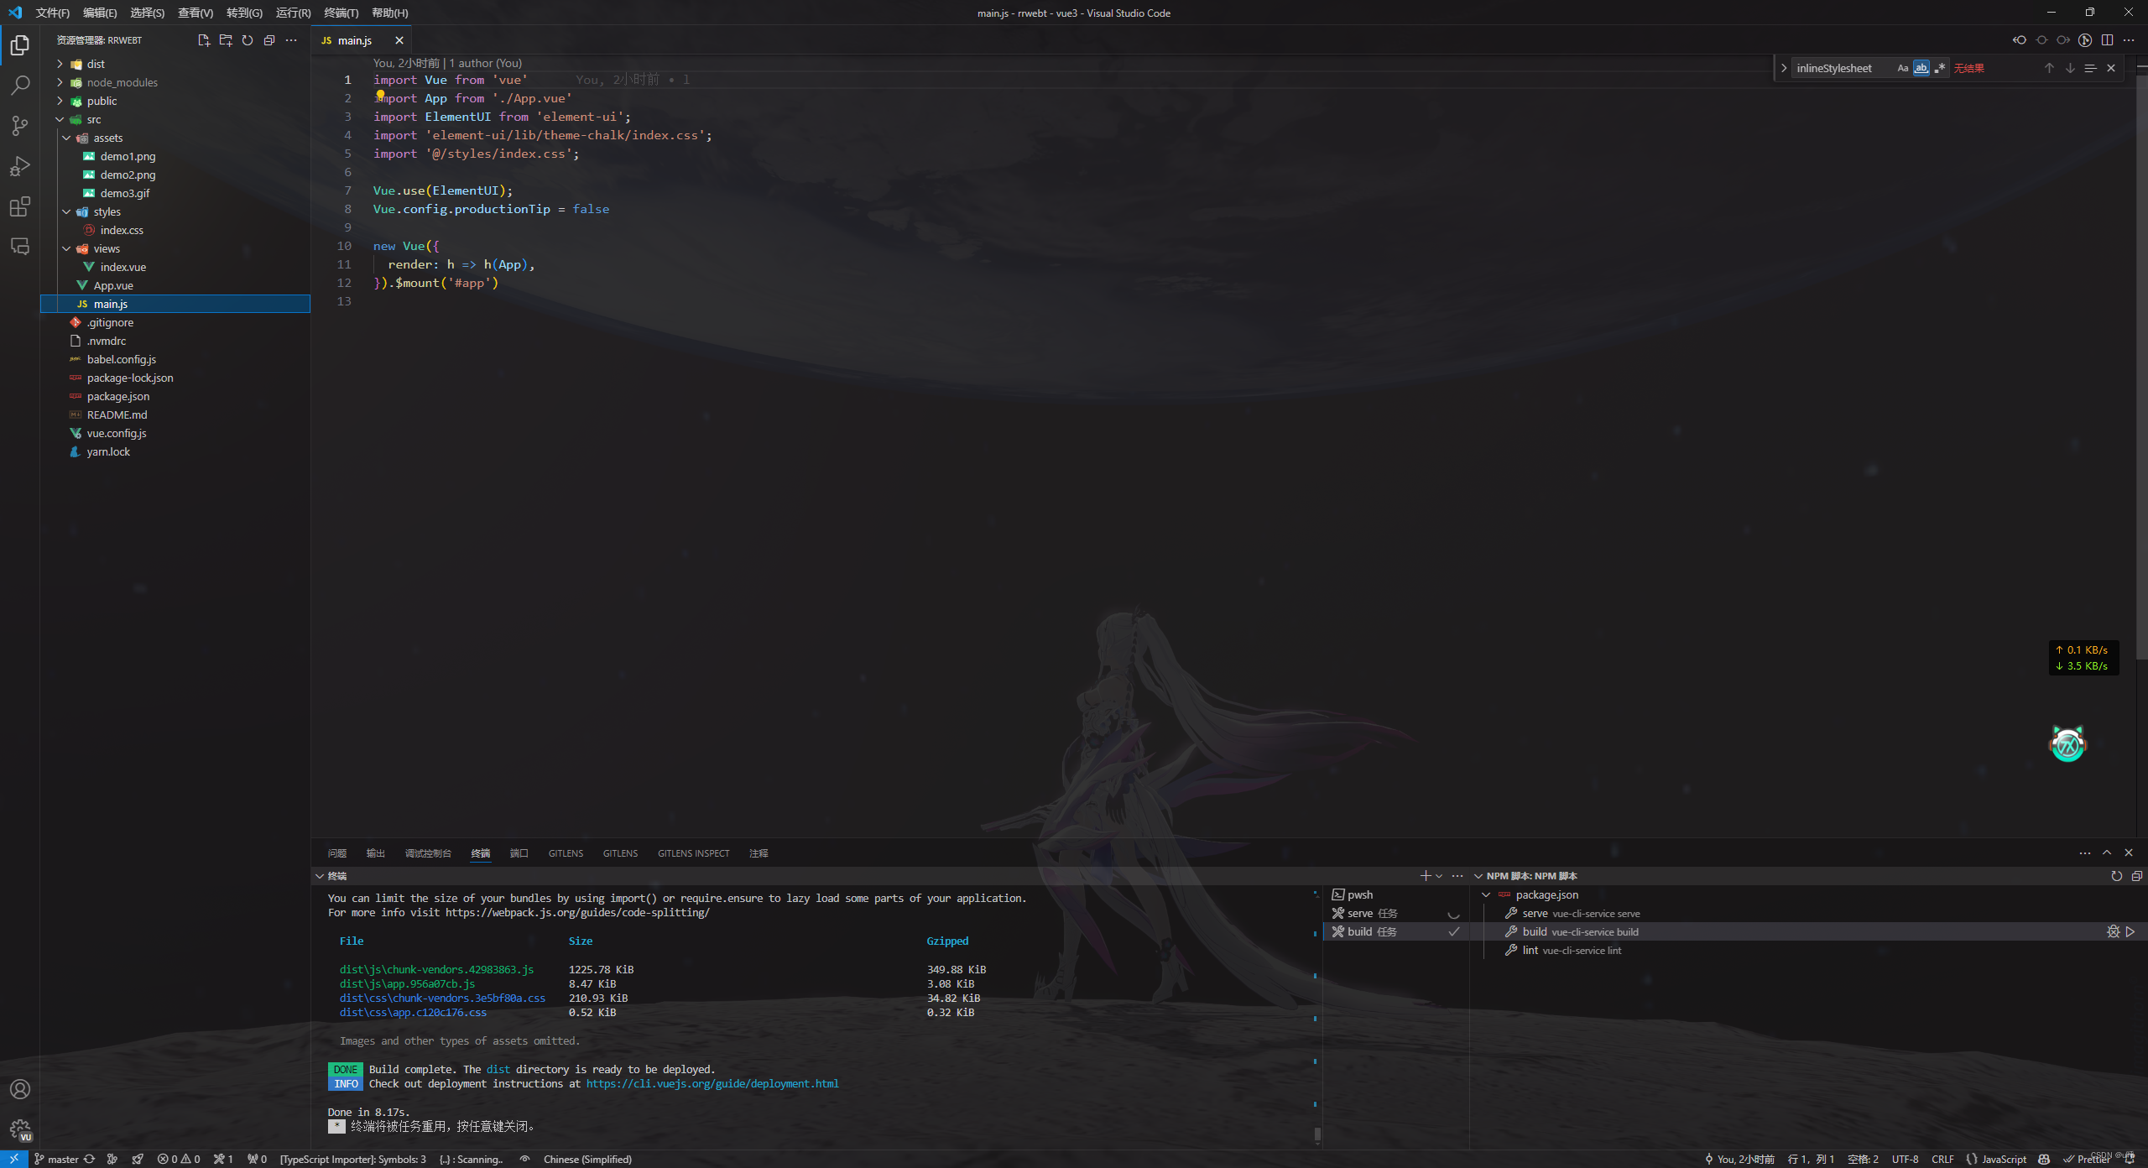Expand replace field in find widget
Viewport: 2148px width, 1168px height.
pos(1784,68)
